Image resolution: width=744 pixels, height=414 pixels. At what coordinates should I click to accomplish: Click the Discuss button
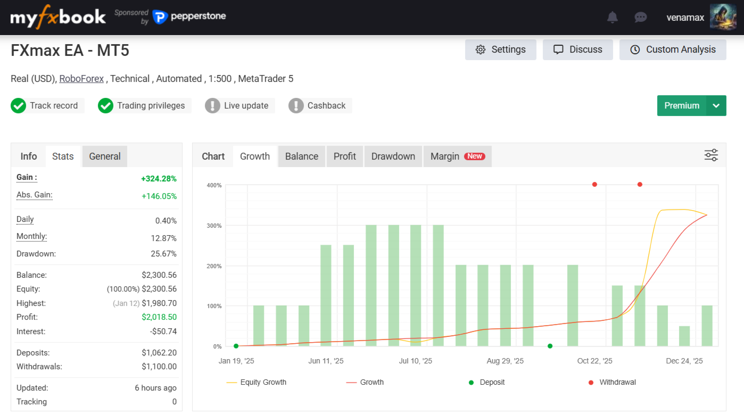577,49
